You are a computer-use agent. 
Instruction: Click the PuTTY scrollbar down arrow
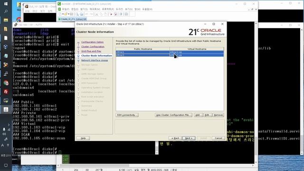pyautogui.click(x=157, y=153)
